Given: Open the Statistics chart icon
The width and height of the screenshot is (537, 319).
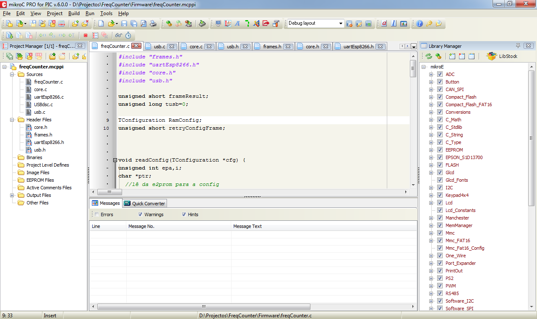Looking at the screenshot, I should (x=404, y=24).
